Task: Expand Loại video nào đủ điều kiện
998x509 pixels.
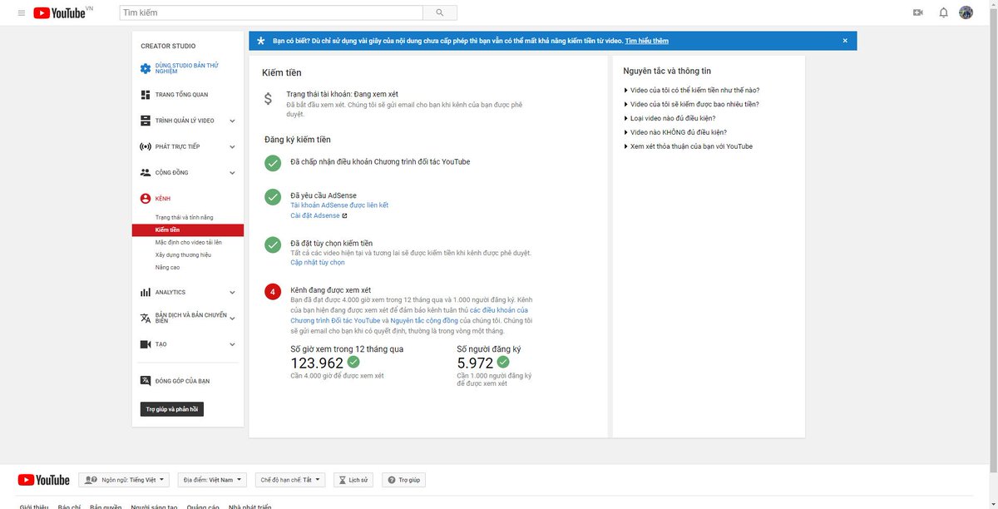Action: pyautogui.click(x=669, y=118)
